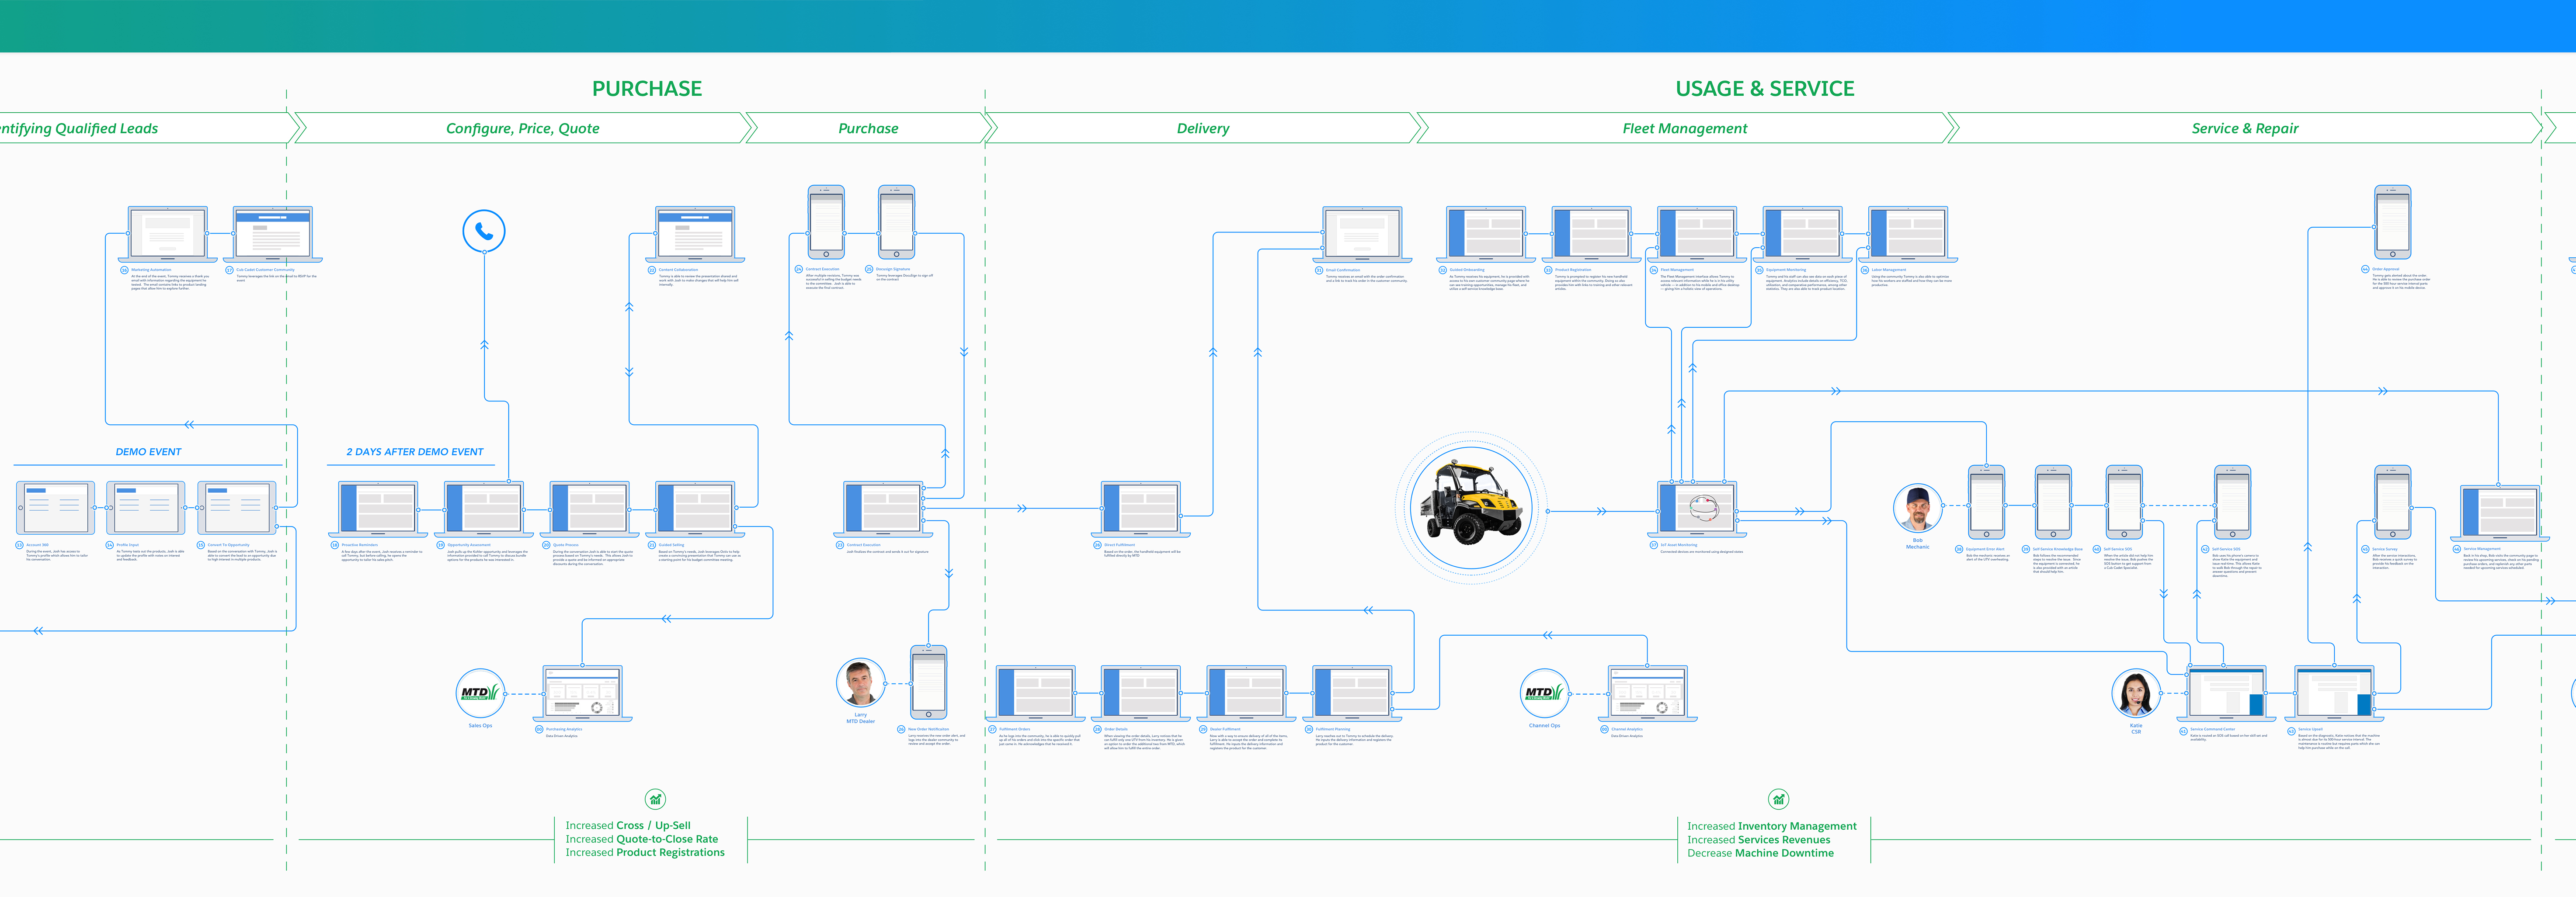Open the Product Registration laptop mockup

tap(1592, 235)
